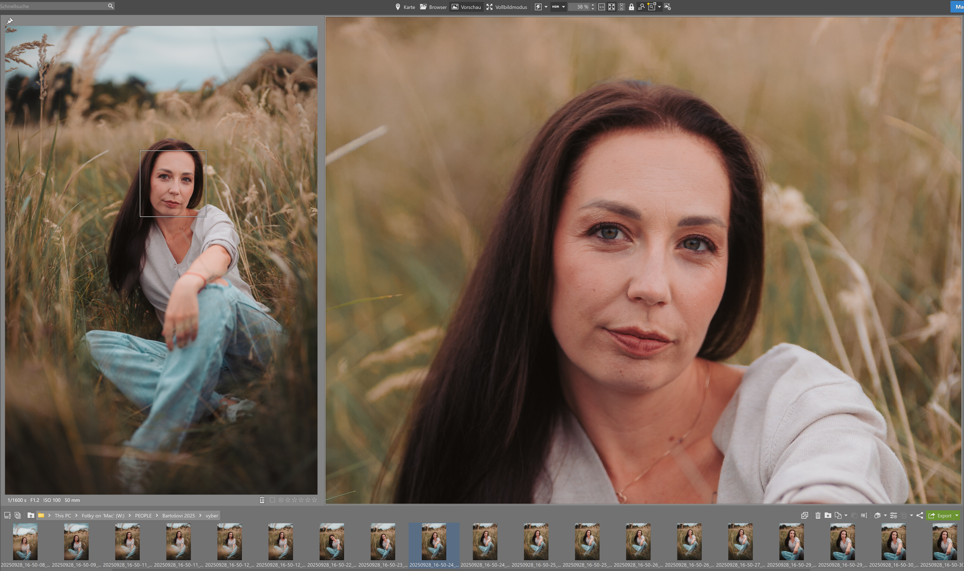Open the HDR dropdown
This screenshot has height=571, width=964.
coord(563,7)
